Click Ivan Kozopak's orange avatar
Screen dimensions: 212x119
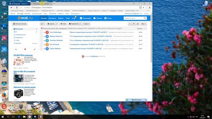[47, 44]
